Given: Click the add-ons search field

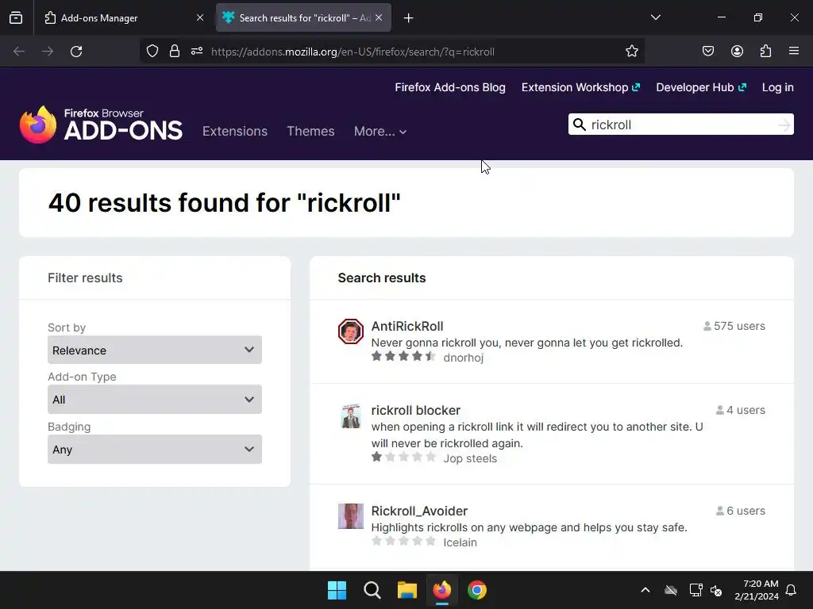Looking at the screenshot, I should [682, 124].
